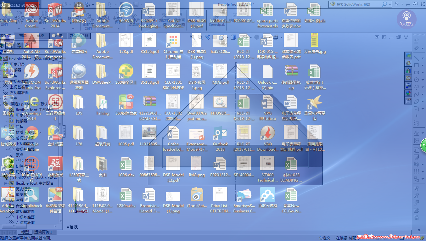Switch to the 办公室产品 command tab

point(79,36)
